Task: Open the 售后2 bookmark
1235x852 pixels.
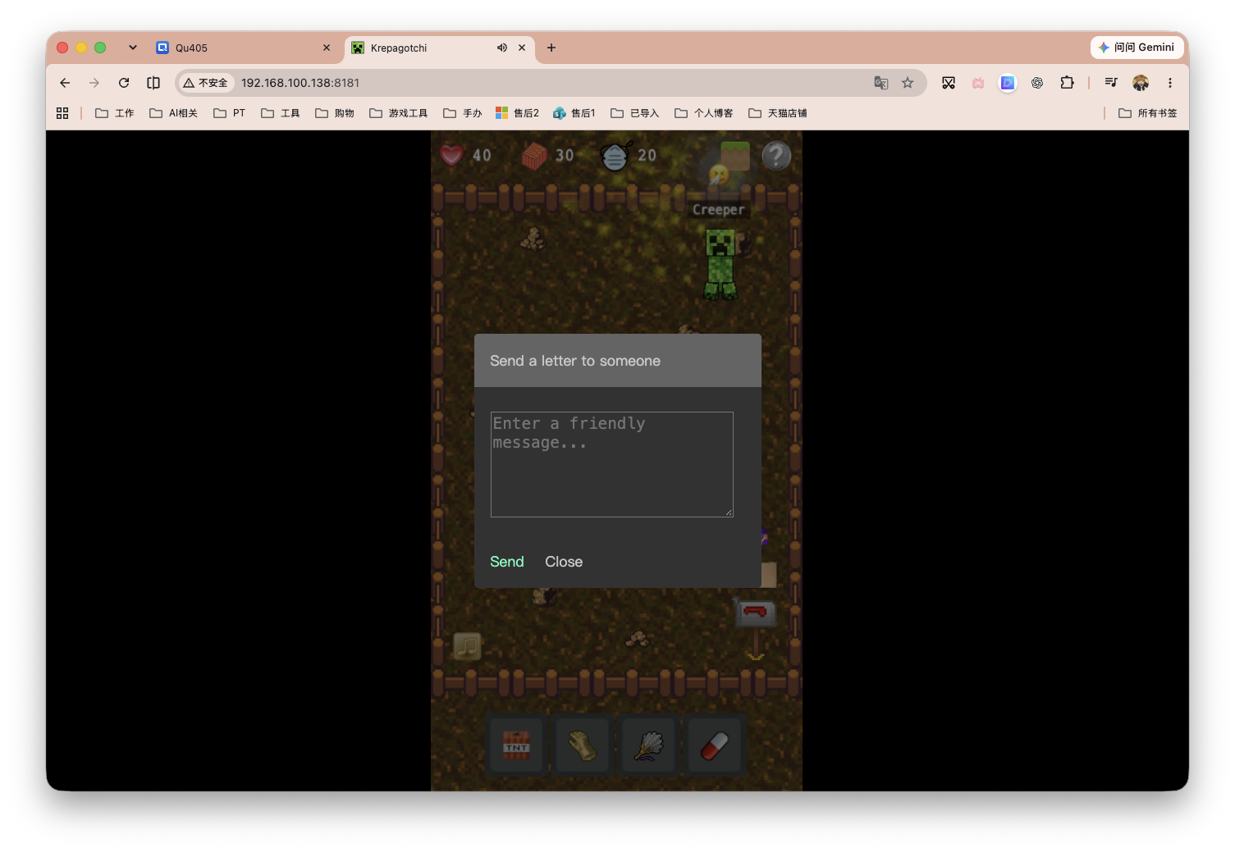Action: point(518,113)
